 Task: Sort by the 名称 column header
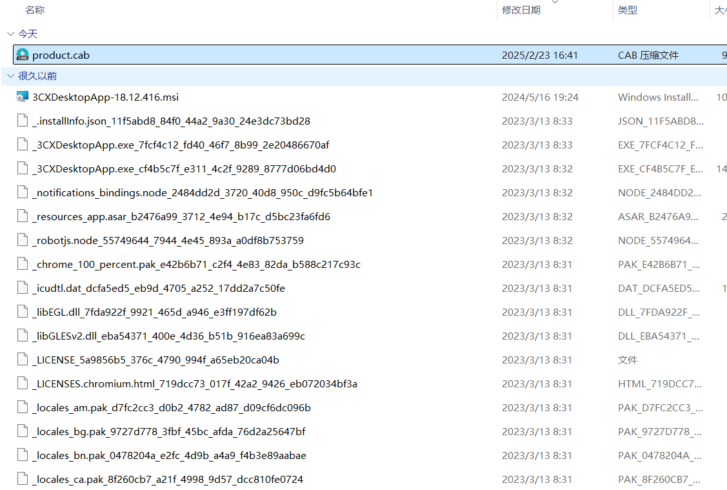pyautogui.click(x=35, y=10)
